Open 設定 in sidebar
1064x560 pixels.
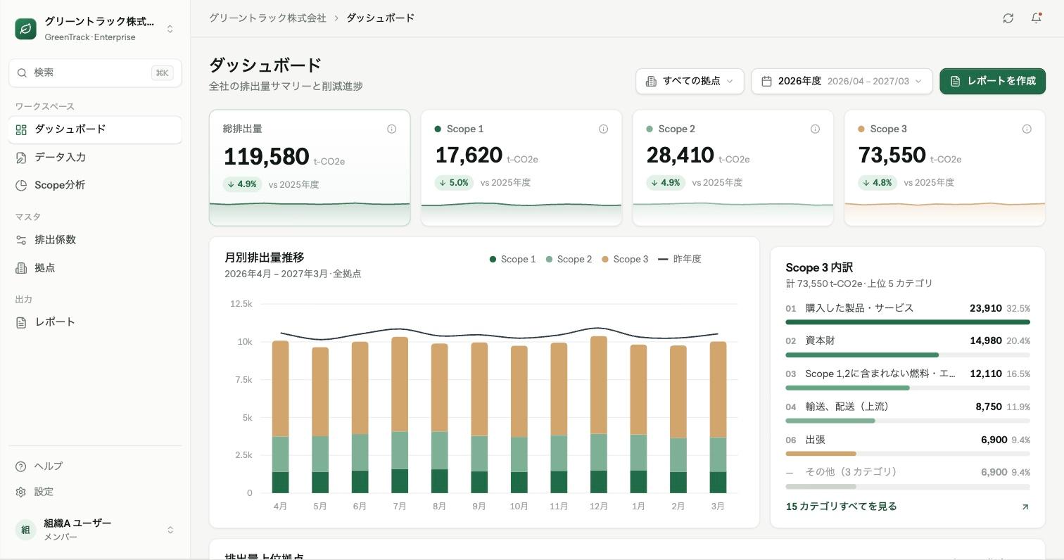pos(95,492)
